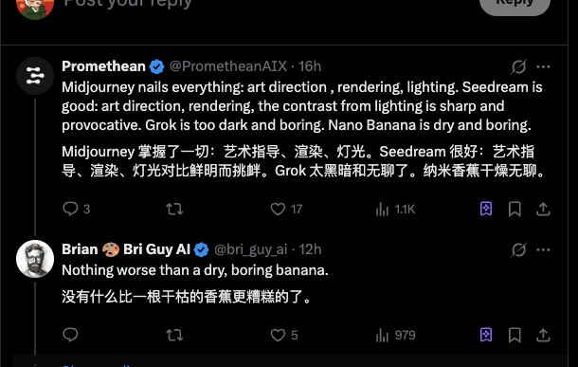
Task: Bookmark Brian Bri Guy AI's reply
Action: pos(515,336)
